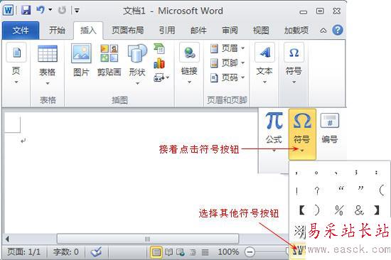This screenshot has width=391, height=260.
Task: Expand the 形状 shapes gallery
Action: (x=137, y=65)
